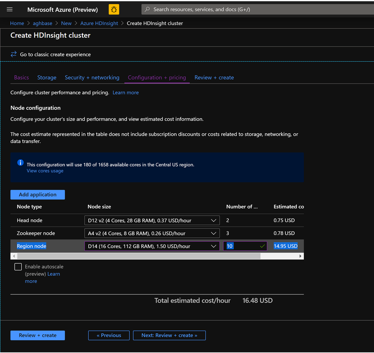Click the 0.78 USD cost cell
The image size is (374, 353).
tap(284, 233)
